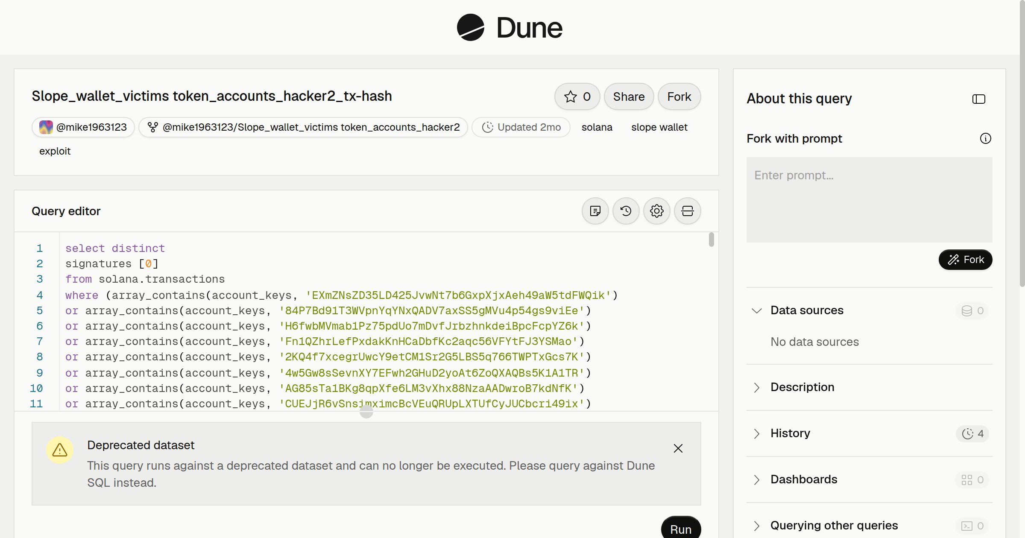The height and width of the screenshot is (538, 1025).
Task: Click the Dashboards count badge
Action: 972,480
